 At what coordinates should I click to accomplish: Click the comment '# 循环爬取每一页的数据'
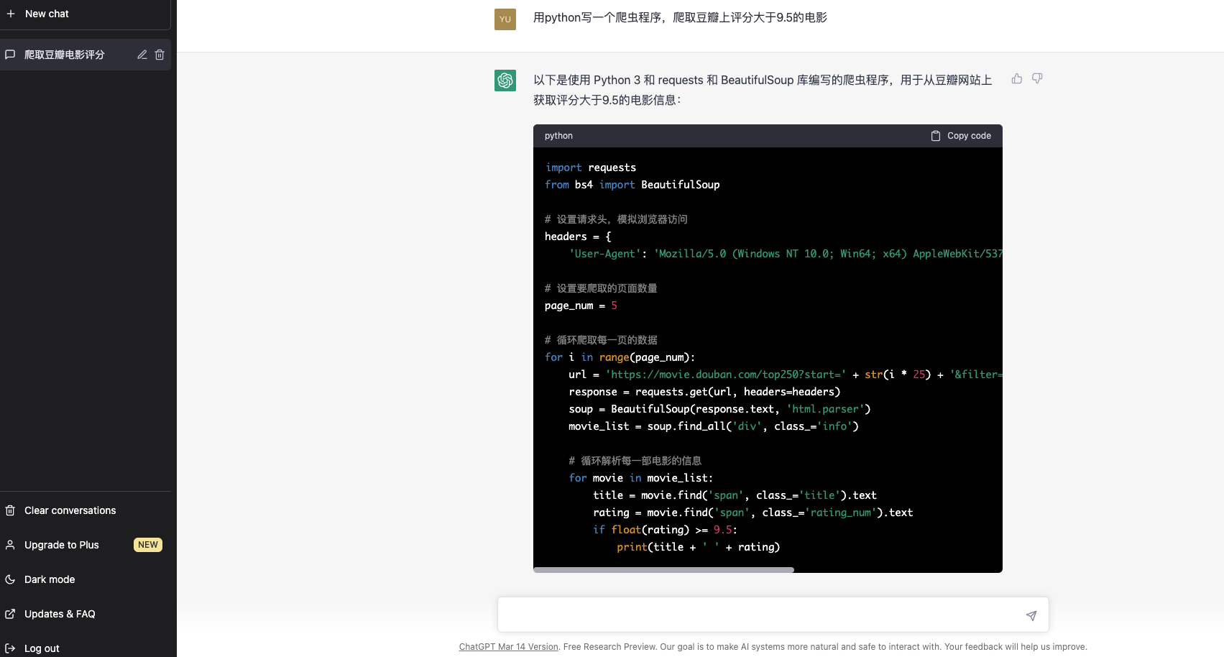tap(601, 340)
